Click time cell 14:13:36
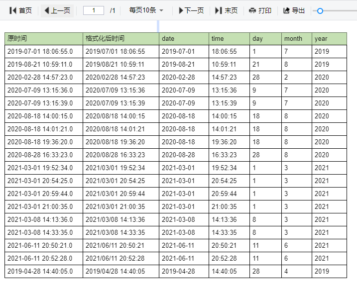The width and height of the screenshot is (357, 296). 229,220
